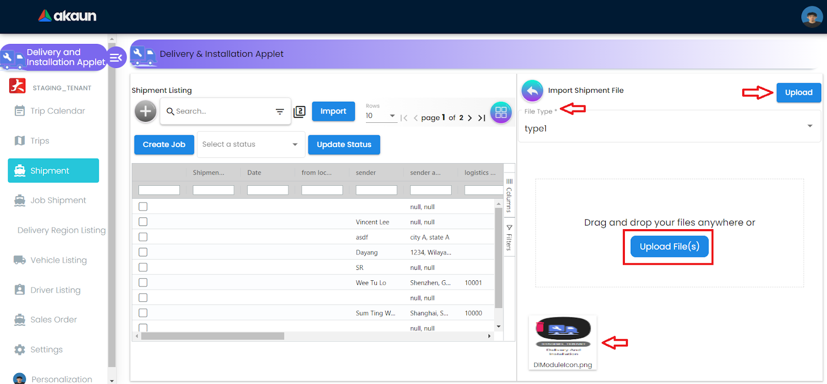Collapse the sidebar menu toggle icon

click(x=116, y=57)
